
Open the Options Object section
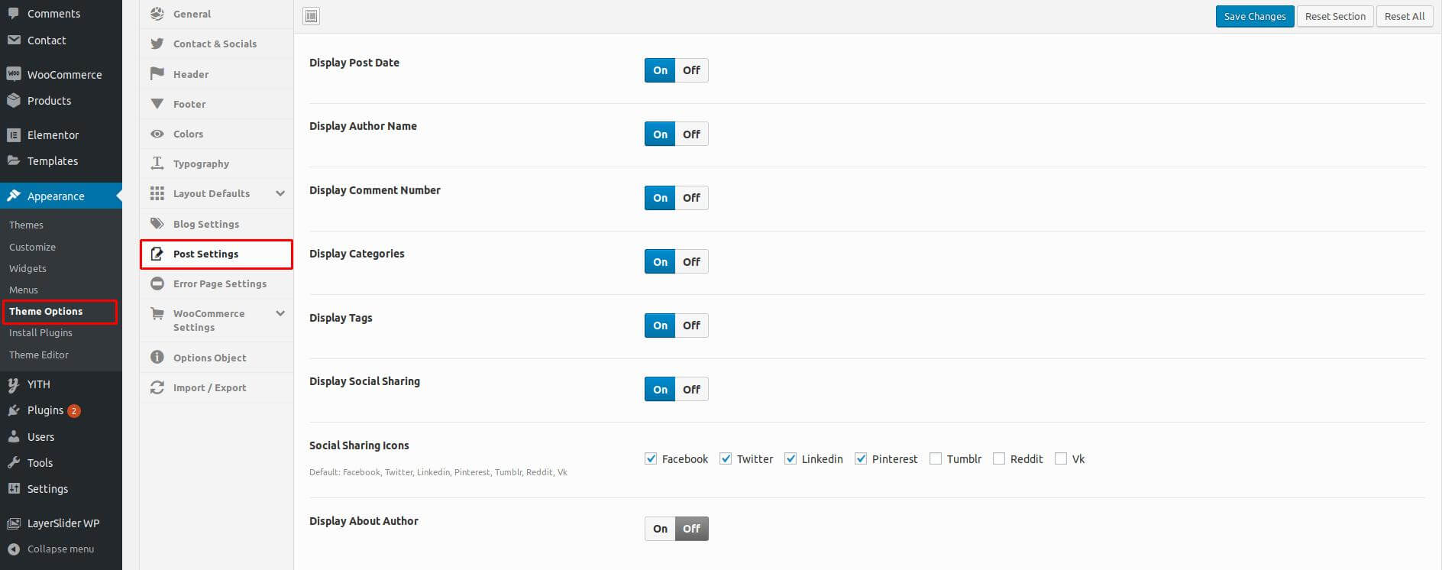(x=216, y=358)
